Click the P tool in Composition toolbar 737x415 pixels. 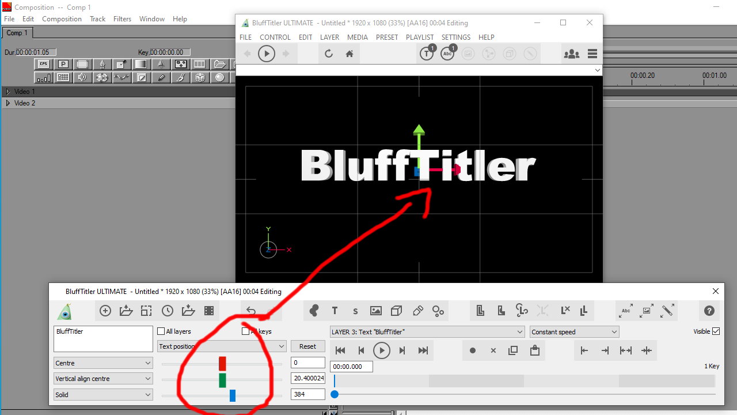tap(63, 64)
